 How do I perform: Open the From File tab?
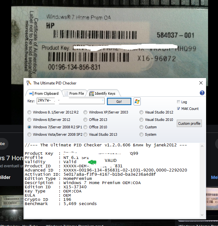click(x=74, y=93)
